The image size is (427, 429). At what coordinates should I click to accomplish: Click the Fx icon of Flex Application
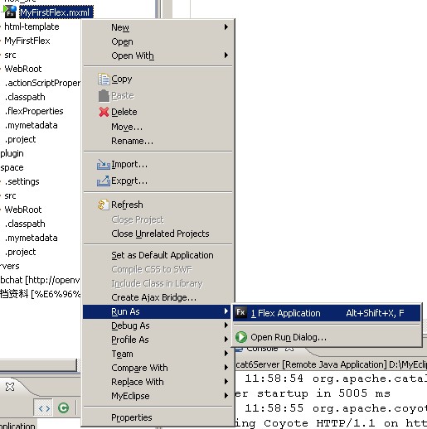[x=240, y=312]
